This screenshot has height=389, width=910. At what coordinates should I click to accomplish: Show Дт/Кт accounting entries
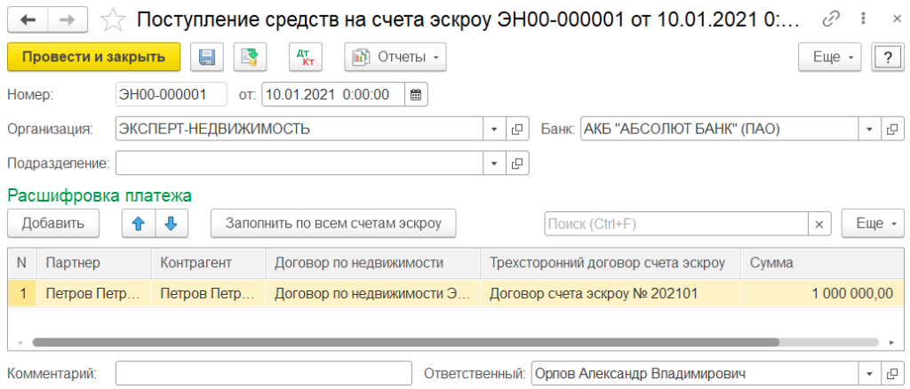click(307, 58)
